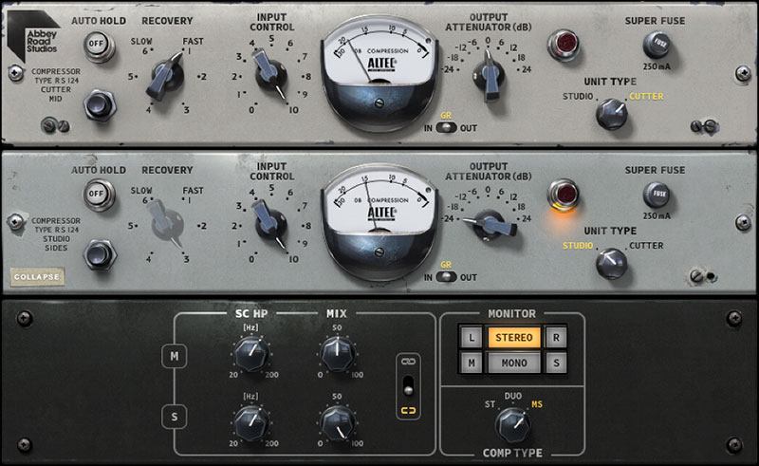759x466 pixels.
Task: Click the orange unlinked chain icon
Action: pyautogui.click(x=409, y=411)
